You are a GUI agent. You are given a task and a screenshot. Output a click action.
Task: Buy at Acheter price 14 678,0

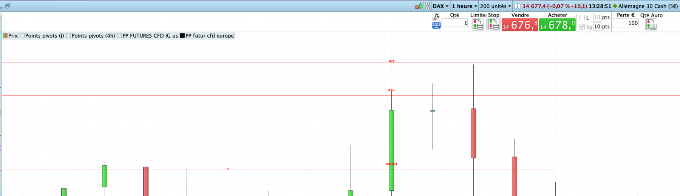pos(557,25)
